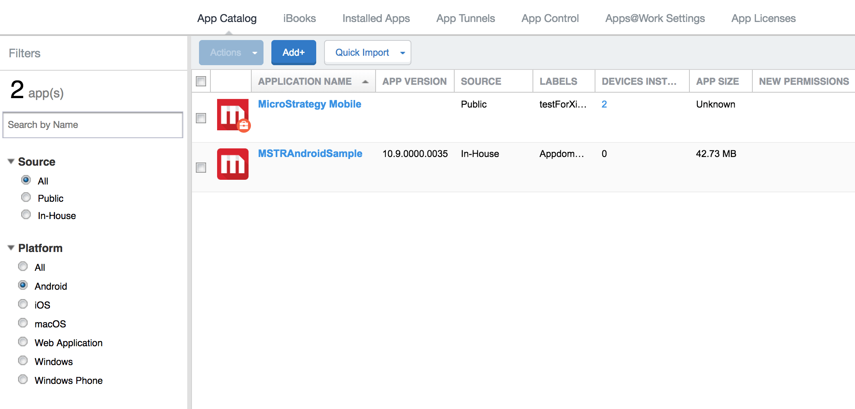Click the Filters panel heading
Image resolution: width=855 pixels, height=409 pixels.
[x=25, y=53]
